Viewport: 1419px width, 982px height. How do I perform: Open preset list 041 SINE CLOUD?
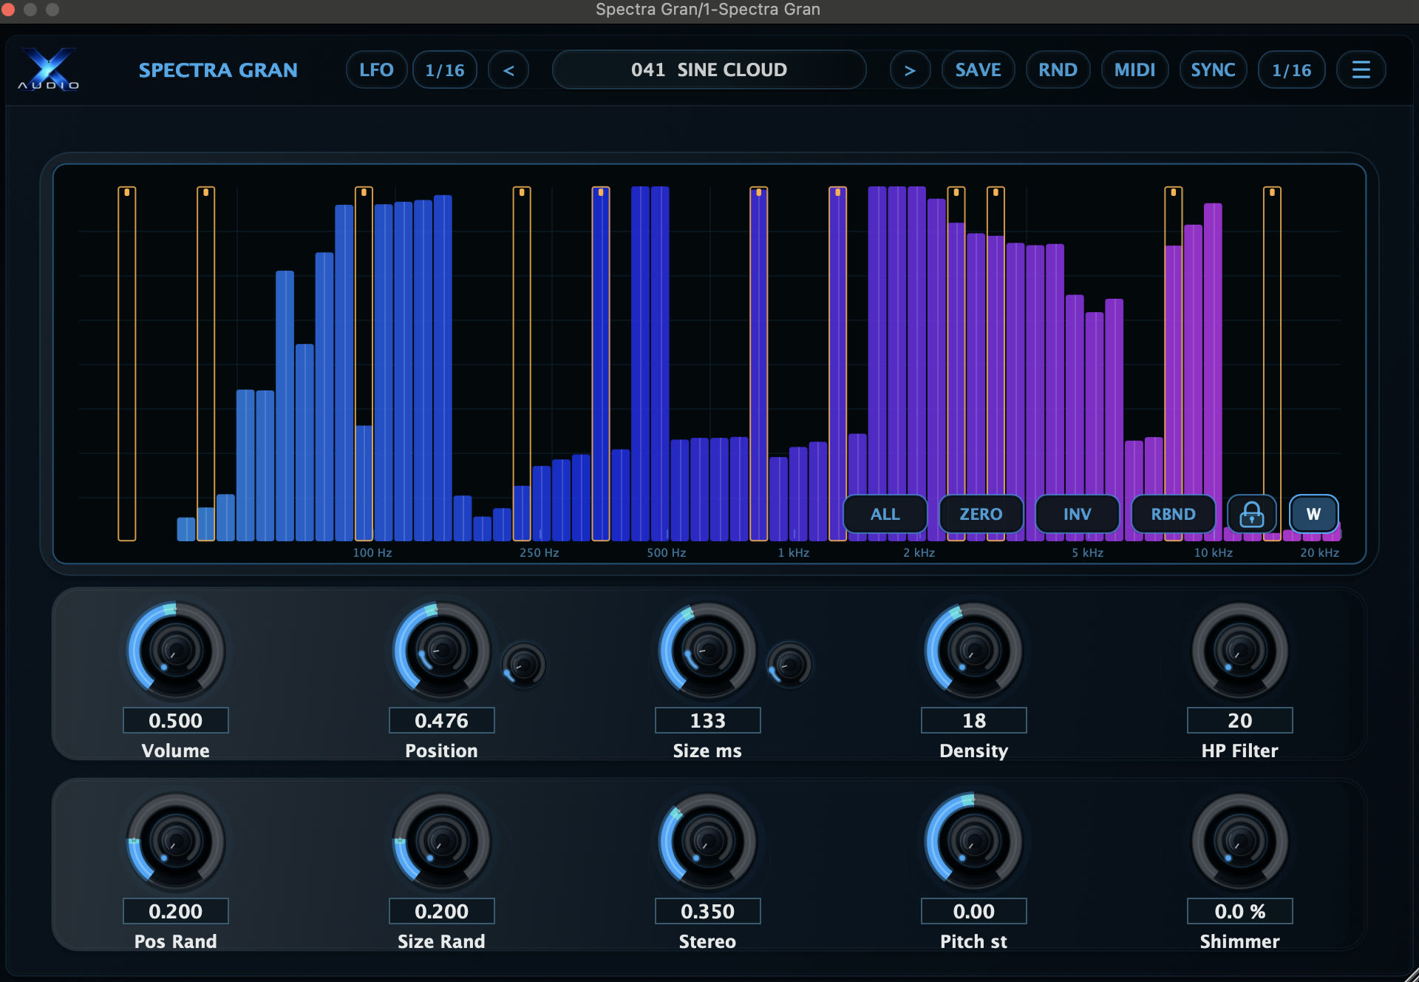pos(709,70)
